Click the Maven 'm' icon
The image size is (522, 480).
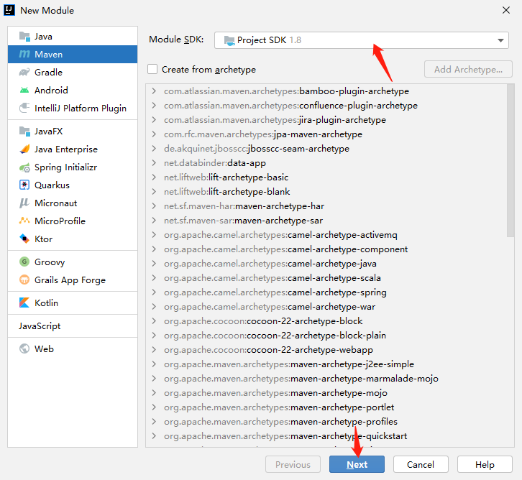click(24, 54)
